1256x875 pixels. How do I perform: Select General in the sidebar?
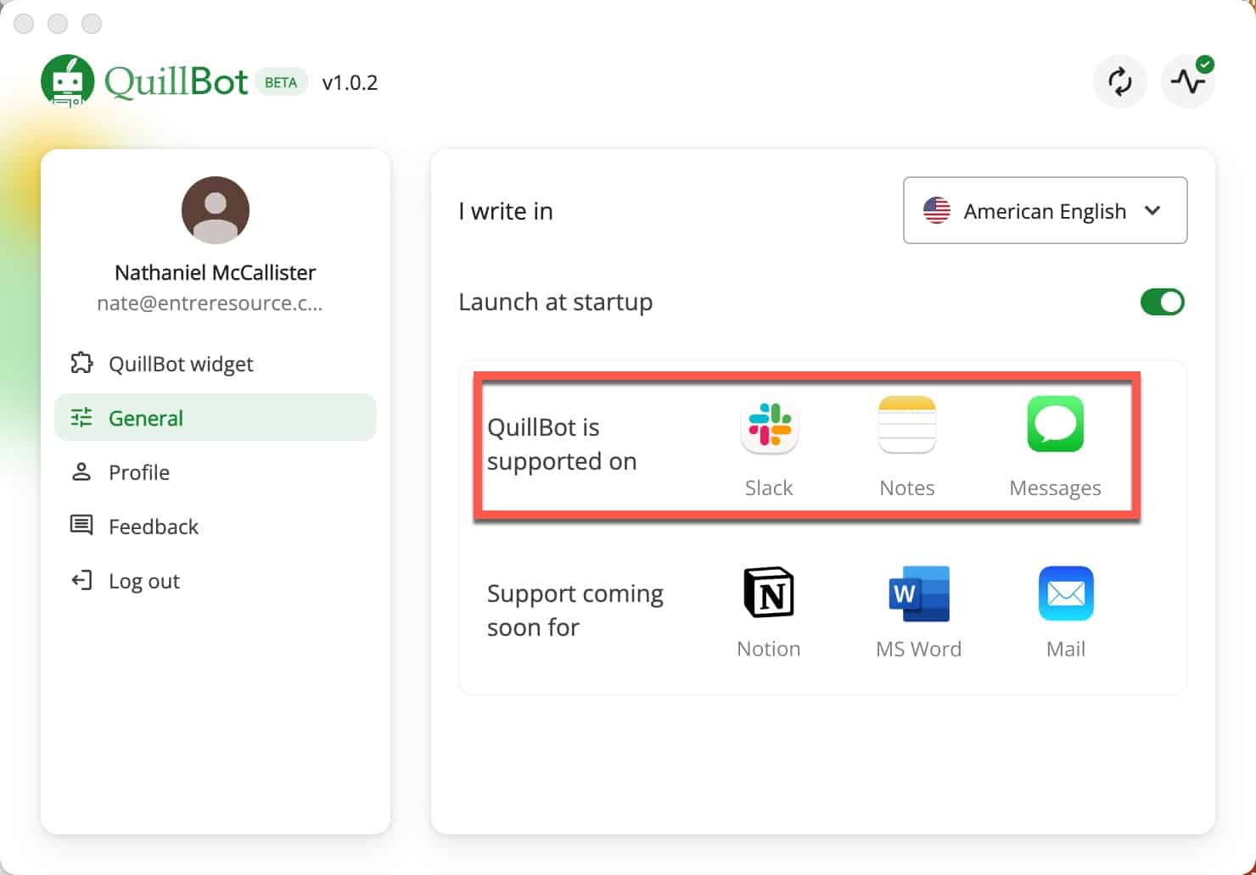click(x=145, y=417)
